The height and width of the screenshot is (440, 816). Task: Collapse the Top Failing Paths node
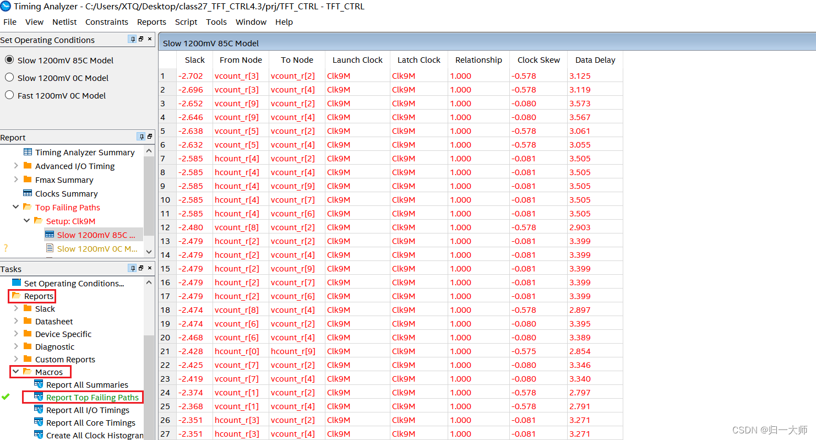pos(16,207)
